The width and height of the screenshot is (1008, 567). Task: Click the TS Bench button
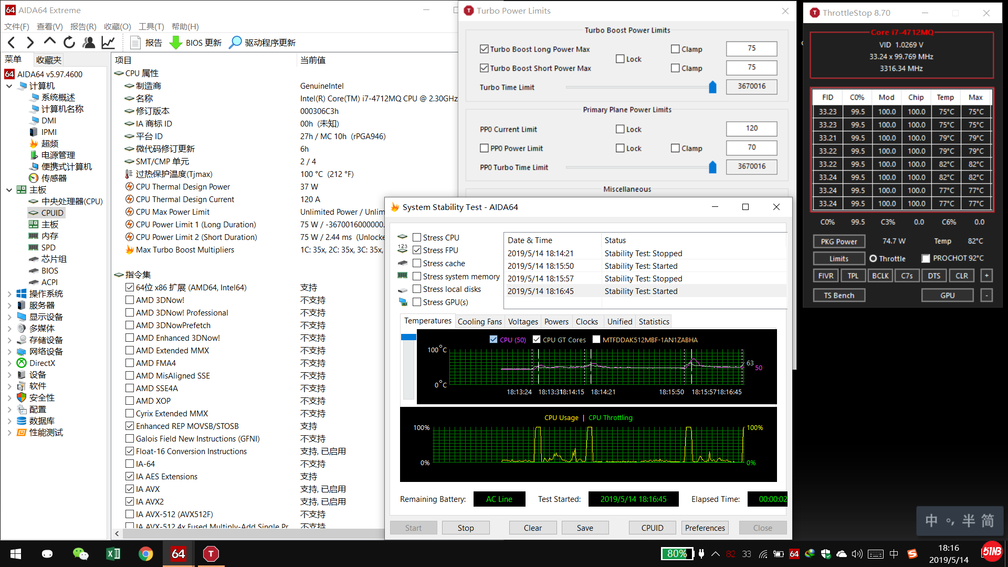[839, 296]
